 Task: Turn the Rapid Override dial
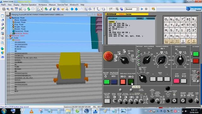(x=147, y=60)
